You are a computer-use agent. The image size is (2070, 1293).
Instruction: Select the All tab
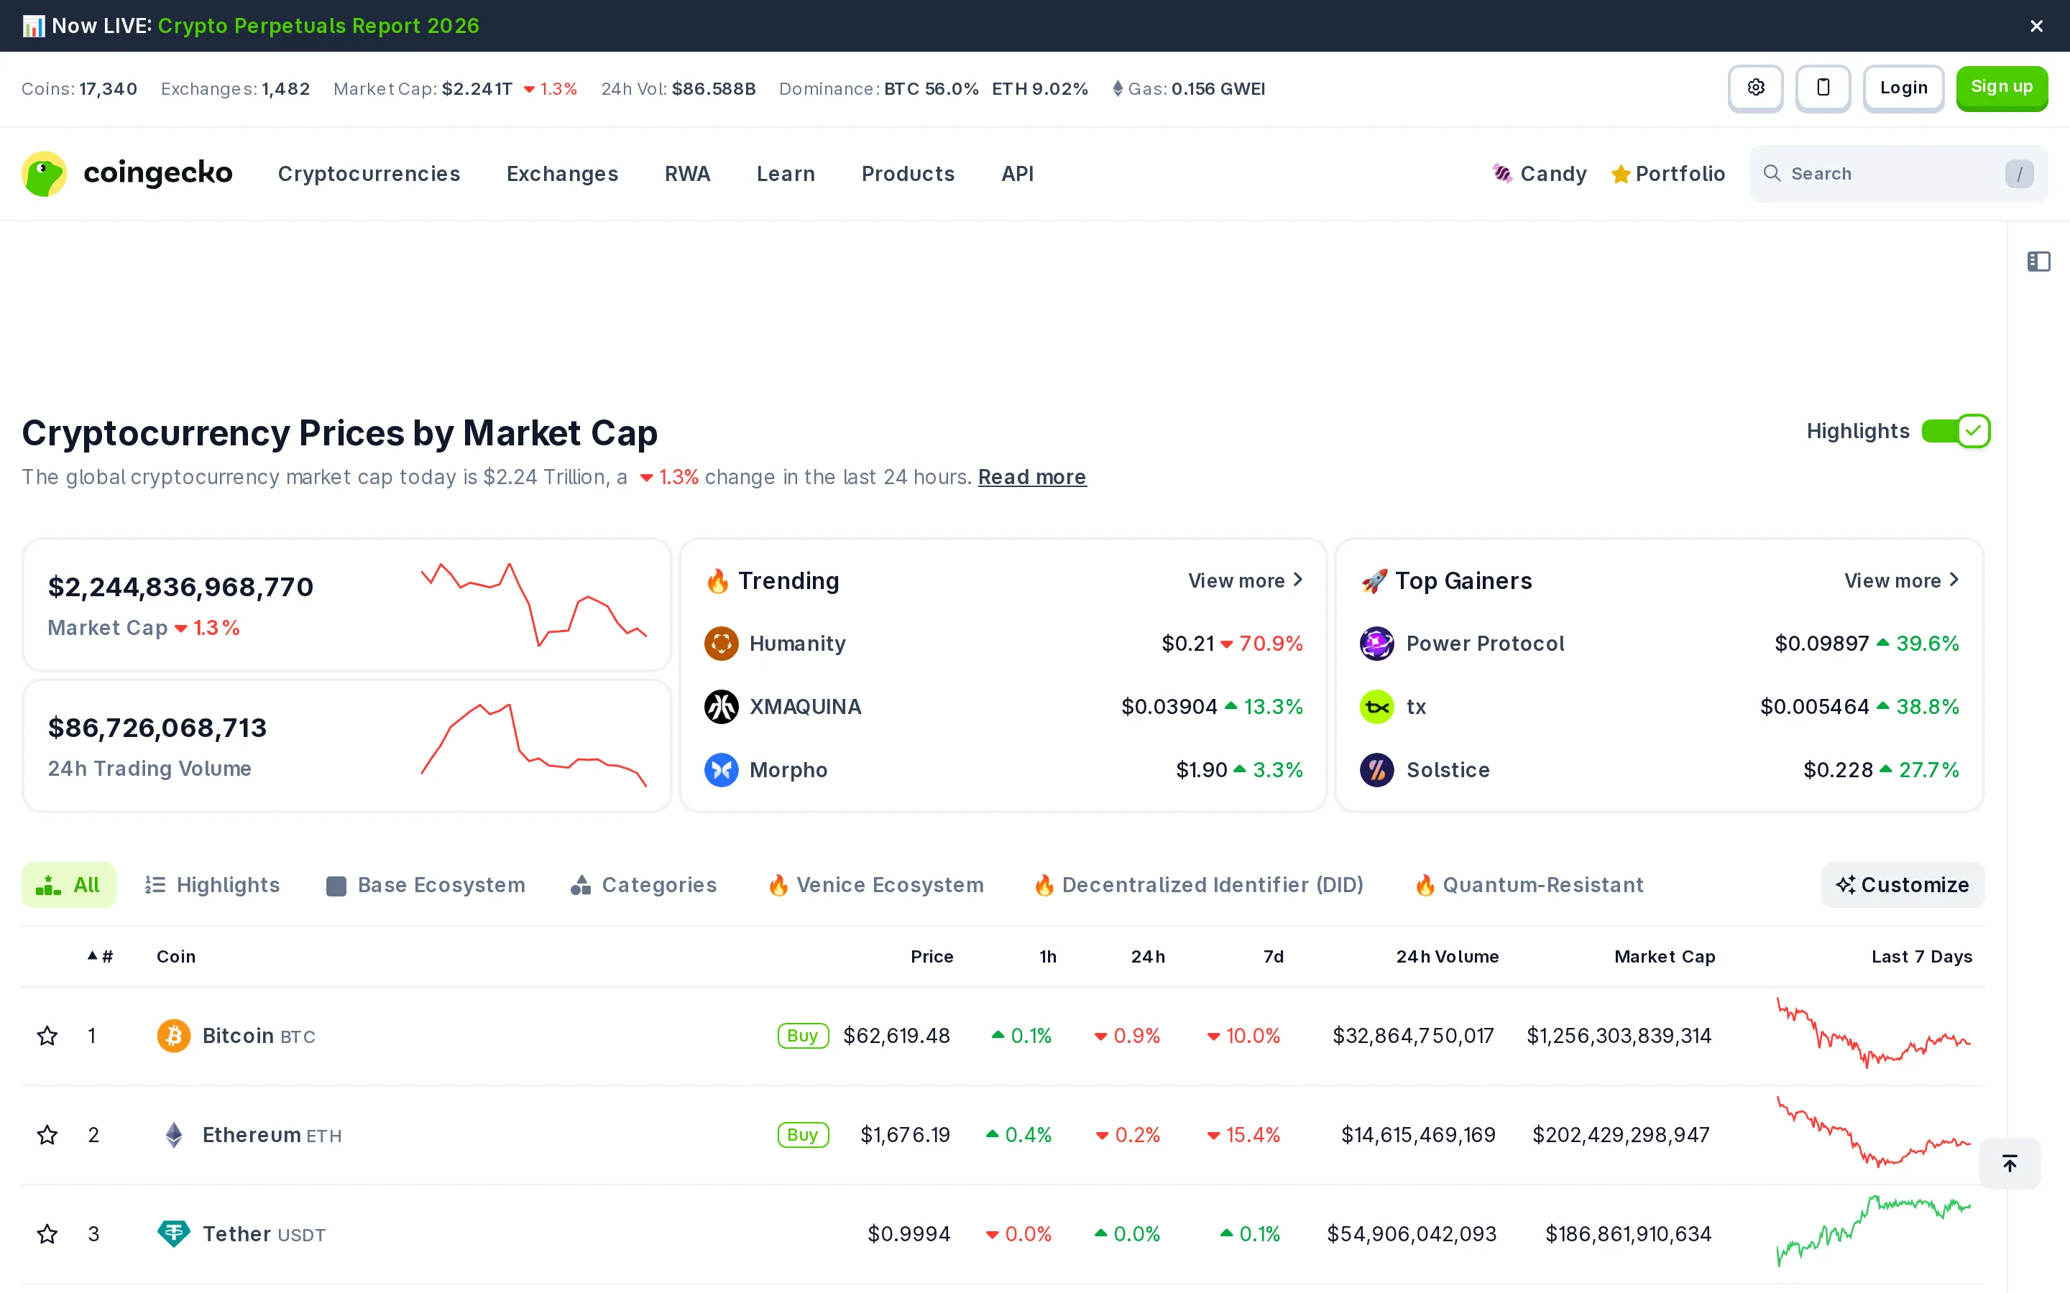(x=68, y=885)
